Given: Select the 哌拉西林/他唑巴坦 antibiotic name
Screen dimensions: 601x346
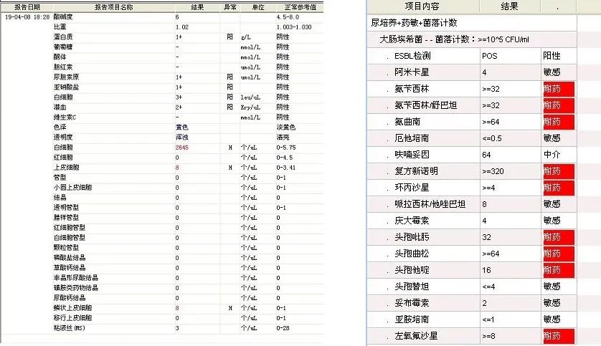Looking at the screenshot, I should point(430,204).
